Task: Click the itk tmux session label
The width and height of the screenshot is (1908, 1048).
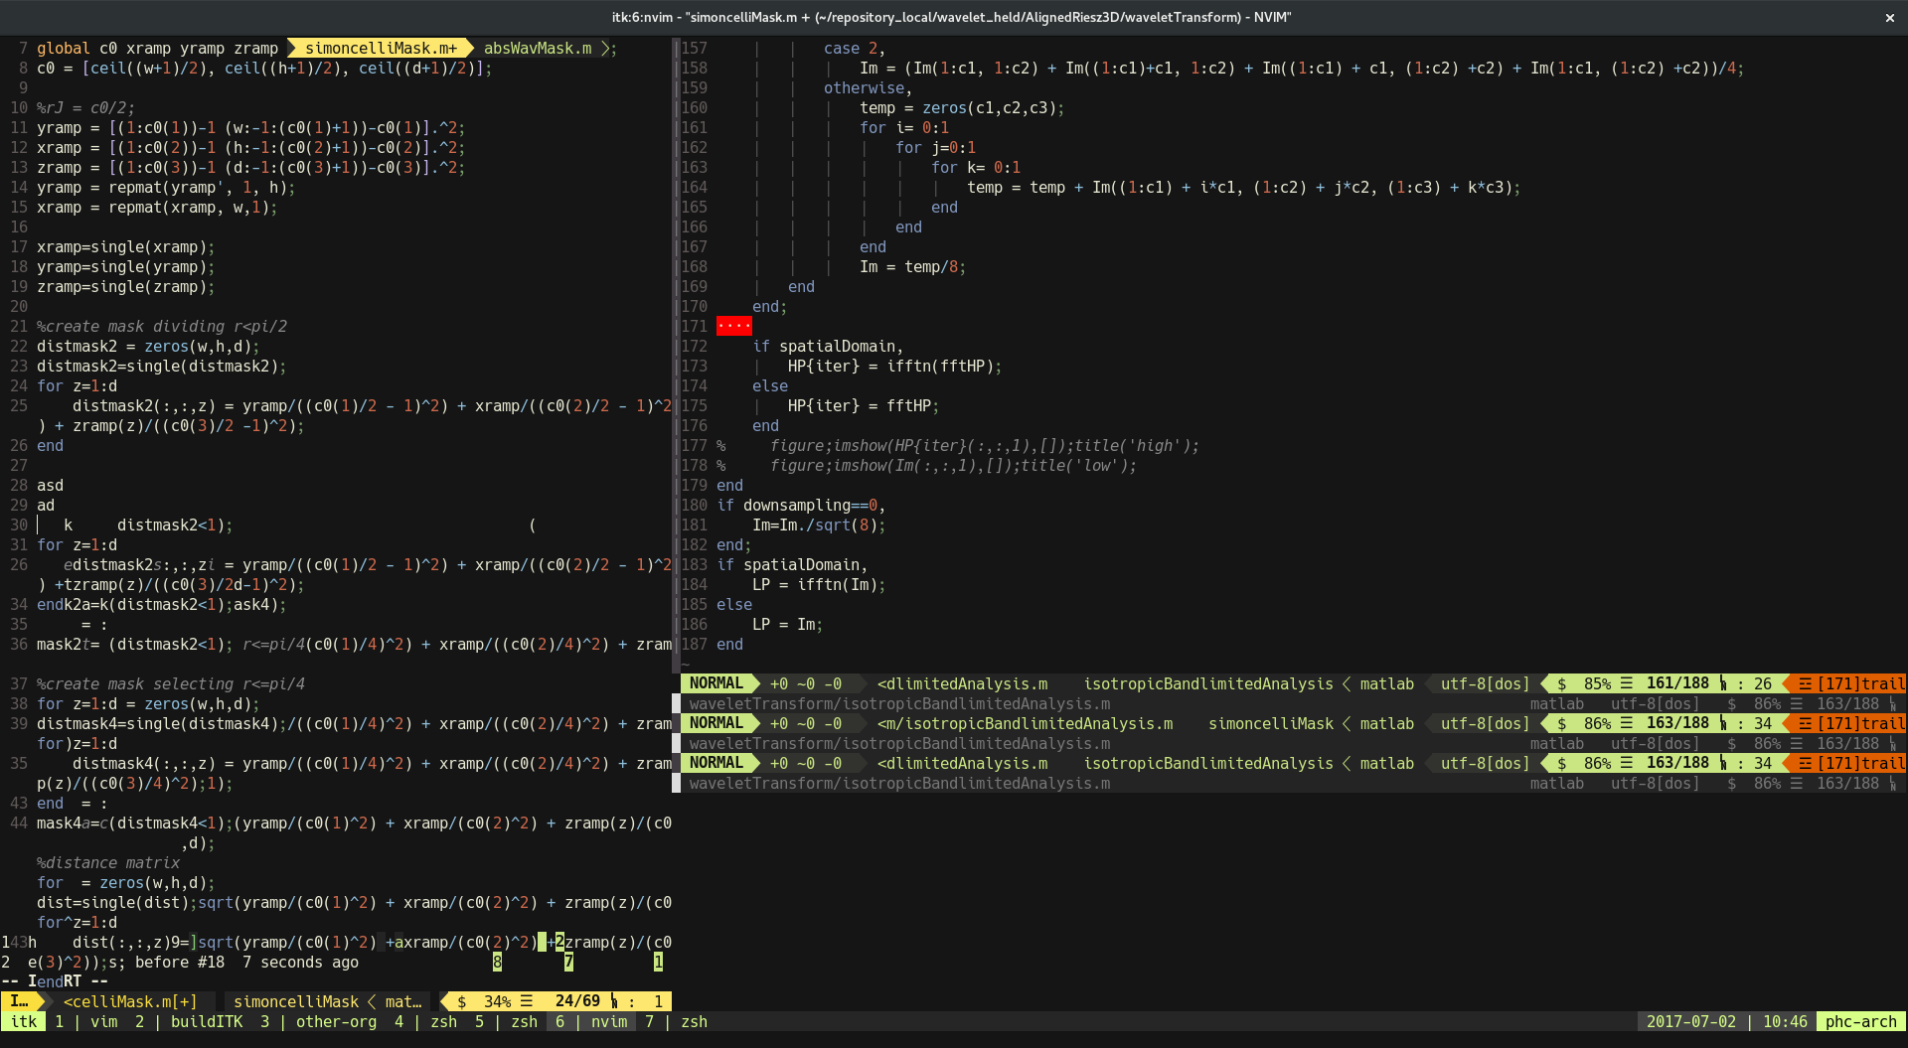Action: click(24, 1021)
